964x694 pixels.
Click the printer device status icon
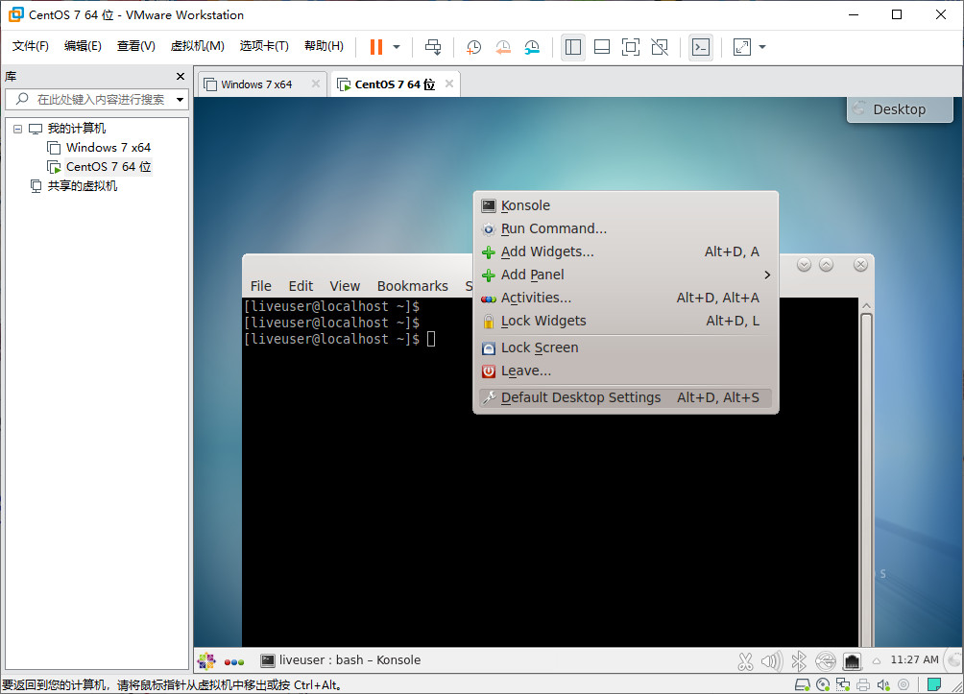pyautogui.click(x=863, y=684)
